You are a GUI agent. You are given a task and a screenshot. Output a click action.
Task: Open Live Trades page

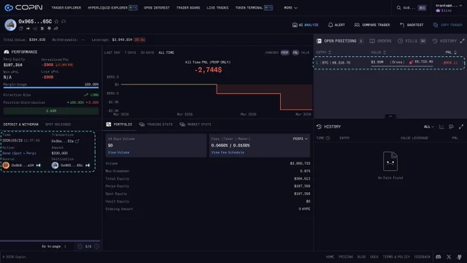coord(218,8)
